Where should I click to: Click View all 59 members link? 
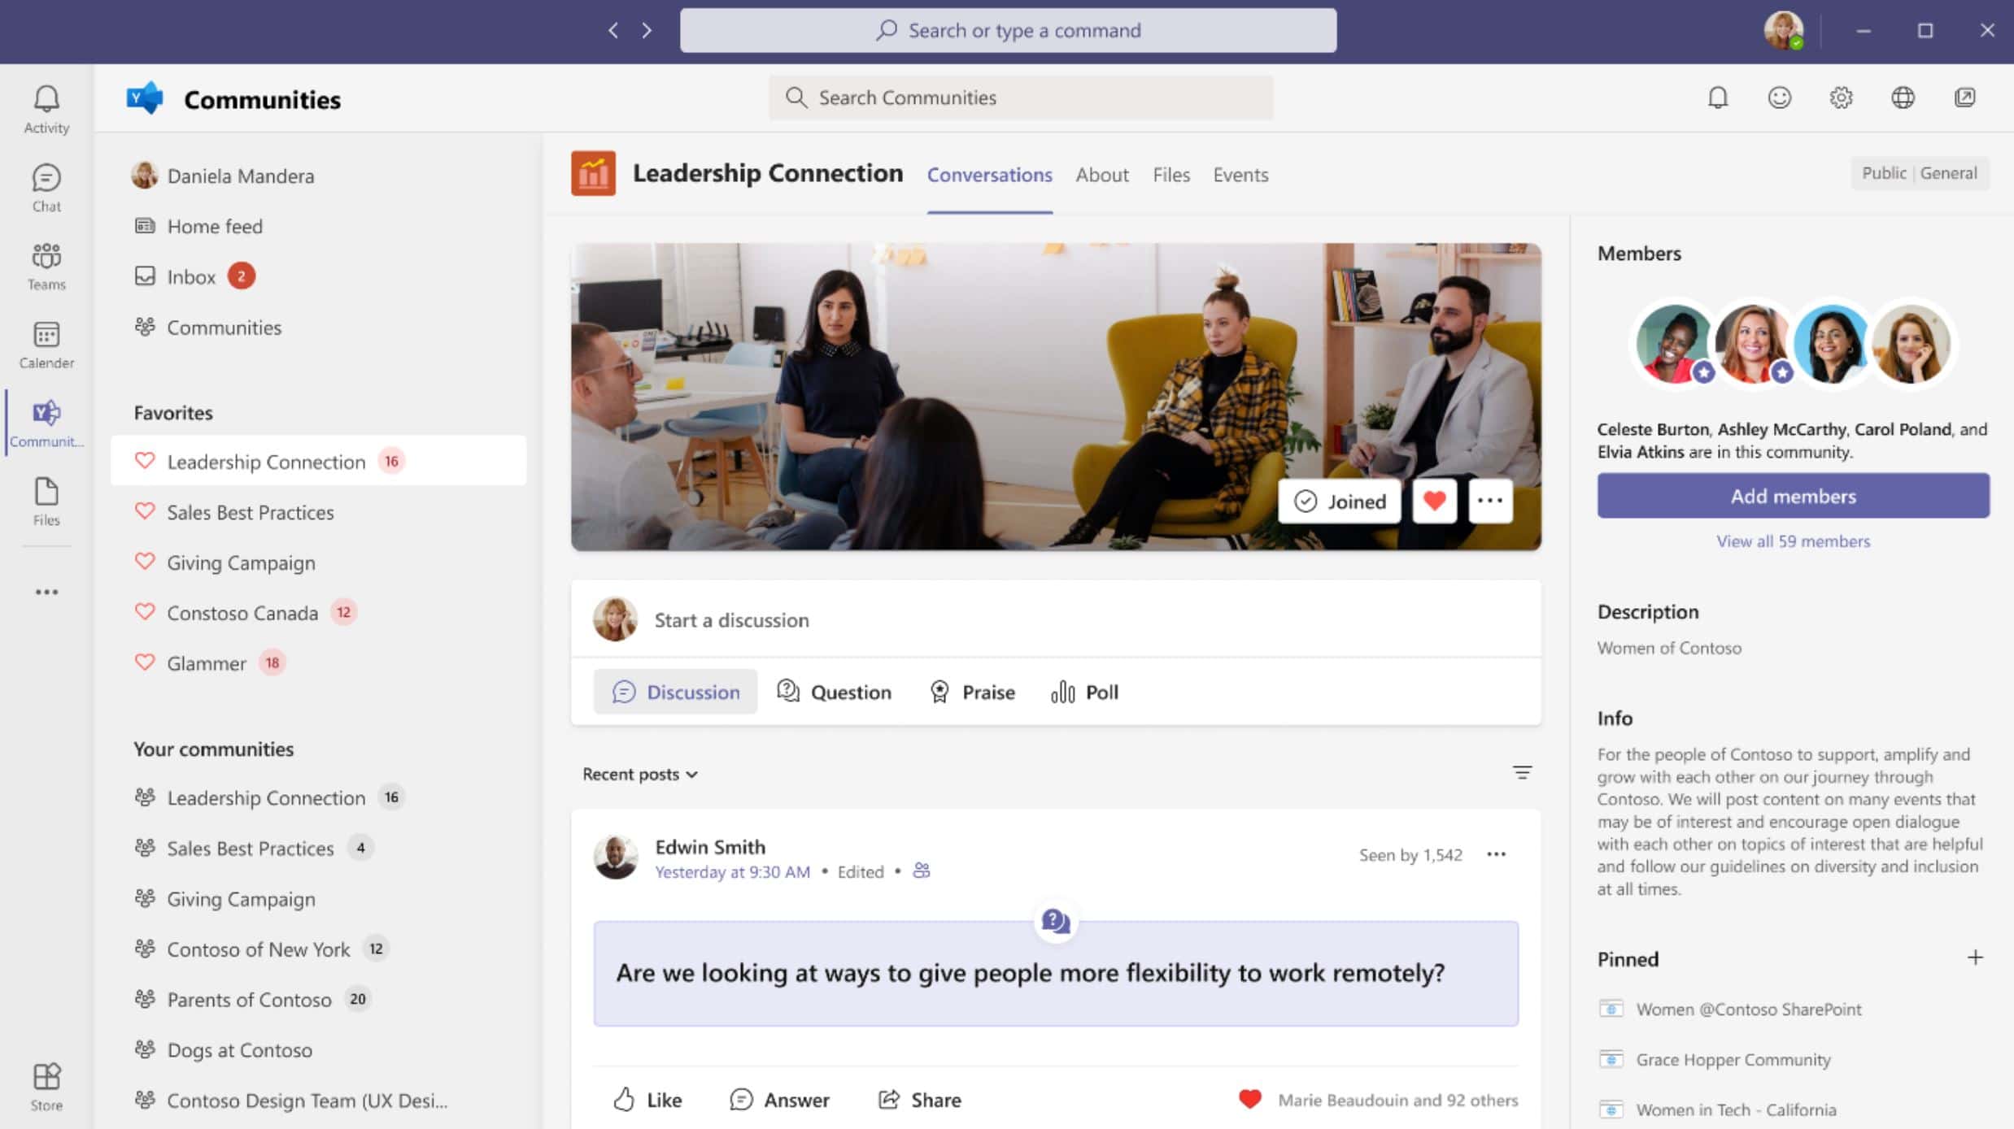point(1793,541)
